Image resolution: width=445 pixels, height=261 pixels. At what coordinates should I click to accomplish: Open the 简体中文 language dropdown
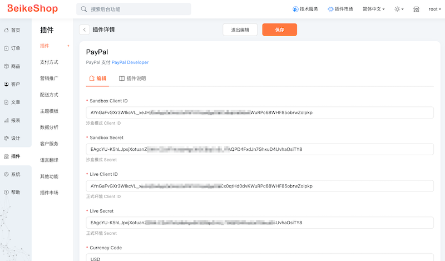[x=373, y=9]
